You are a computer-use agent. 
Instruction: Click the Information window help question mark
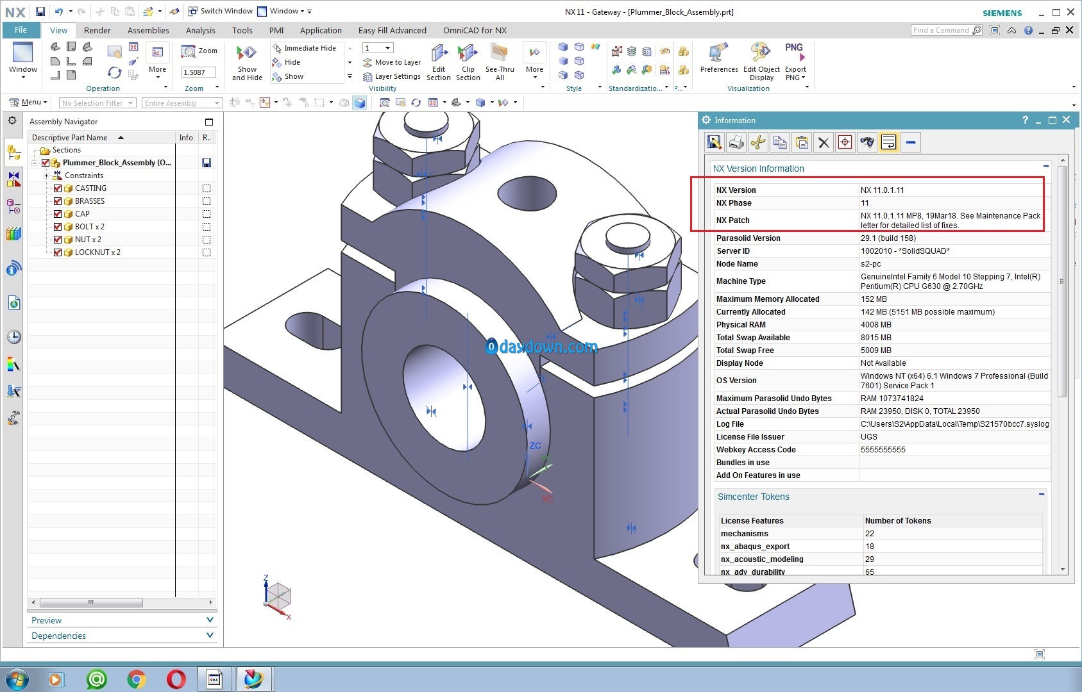[1025, 120]
